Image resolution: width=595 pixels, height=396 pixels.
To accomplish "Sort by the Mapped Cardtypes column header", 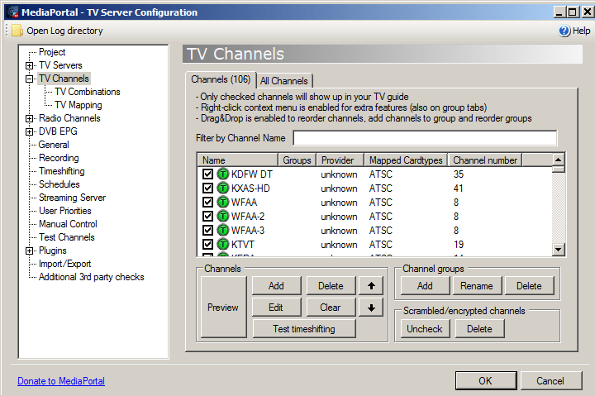I will pyautogui.click(x=406, y=160).
